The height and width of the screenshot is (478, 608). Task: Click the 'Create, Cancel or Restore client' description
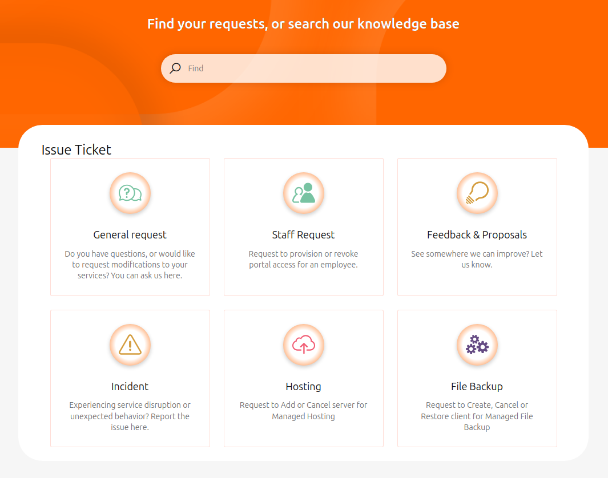point(477,416)
